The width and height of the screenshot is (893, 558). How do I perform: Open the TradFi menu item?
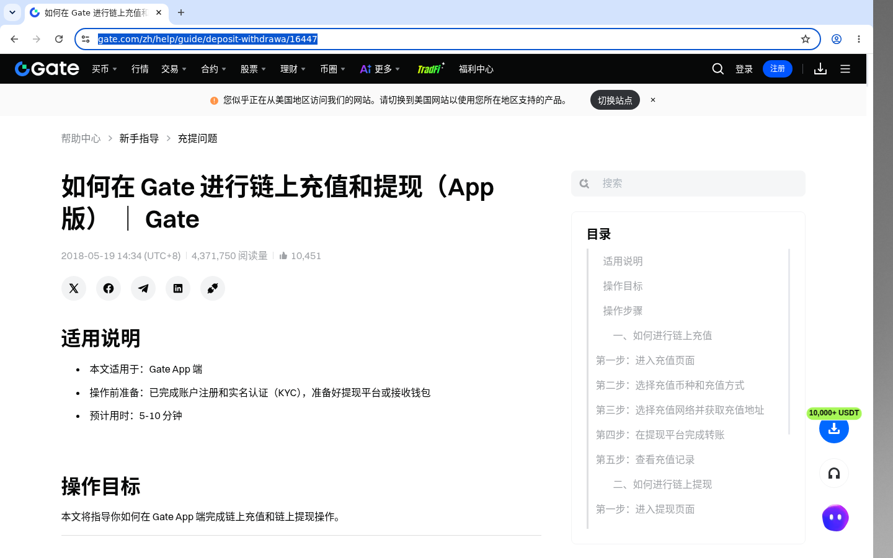coord(430,68)
